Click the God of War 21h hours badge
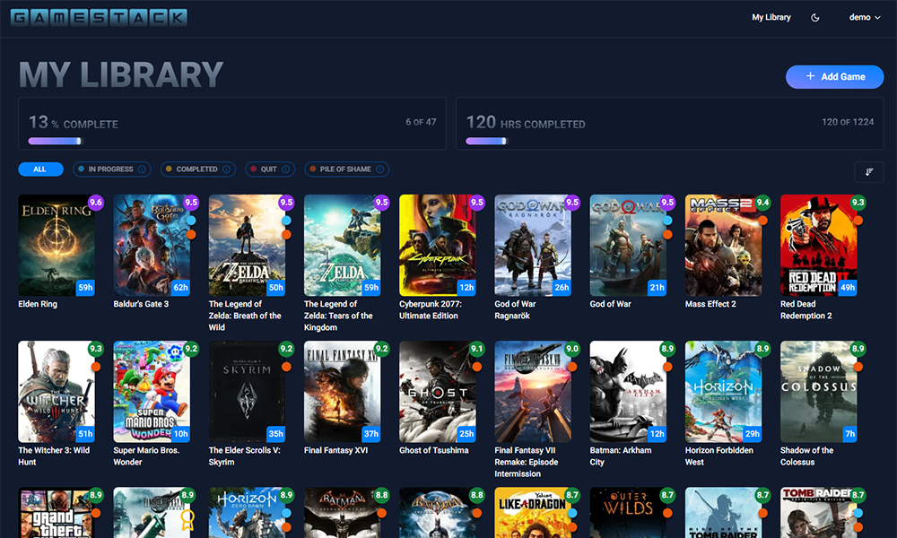897x538 pixels. click(x=657, y=288)
